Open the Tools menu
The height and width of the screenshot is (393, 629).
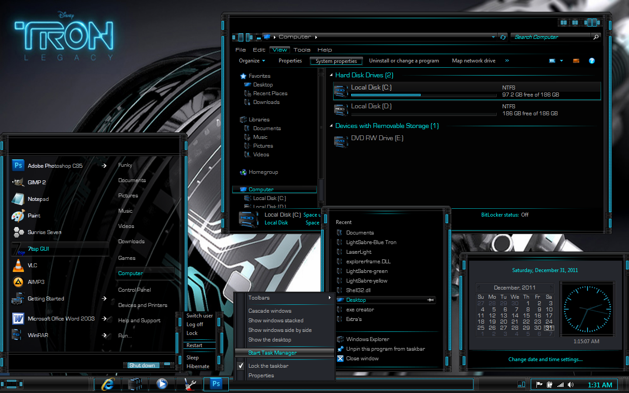[302, 50]
